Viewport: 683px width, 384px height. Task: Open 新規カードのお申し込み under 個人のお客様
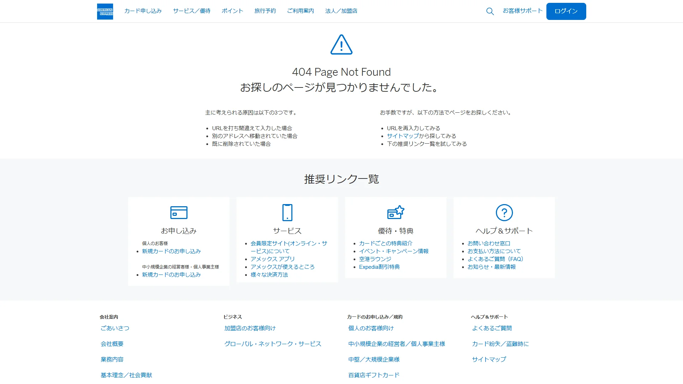coord(171,251)
